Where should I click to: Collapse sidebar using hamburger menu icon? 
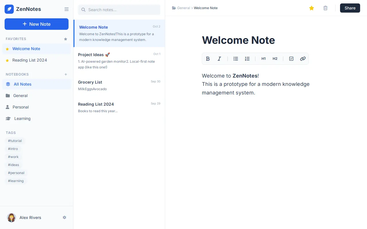click(67, 9)
